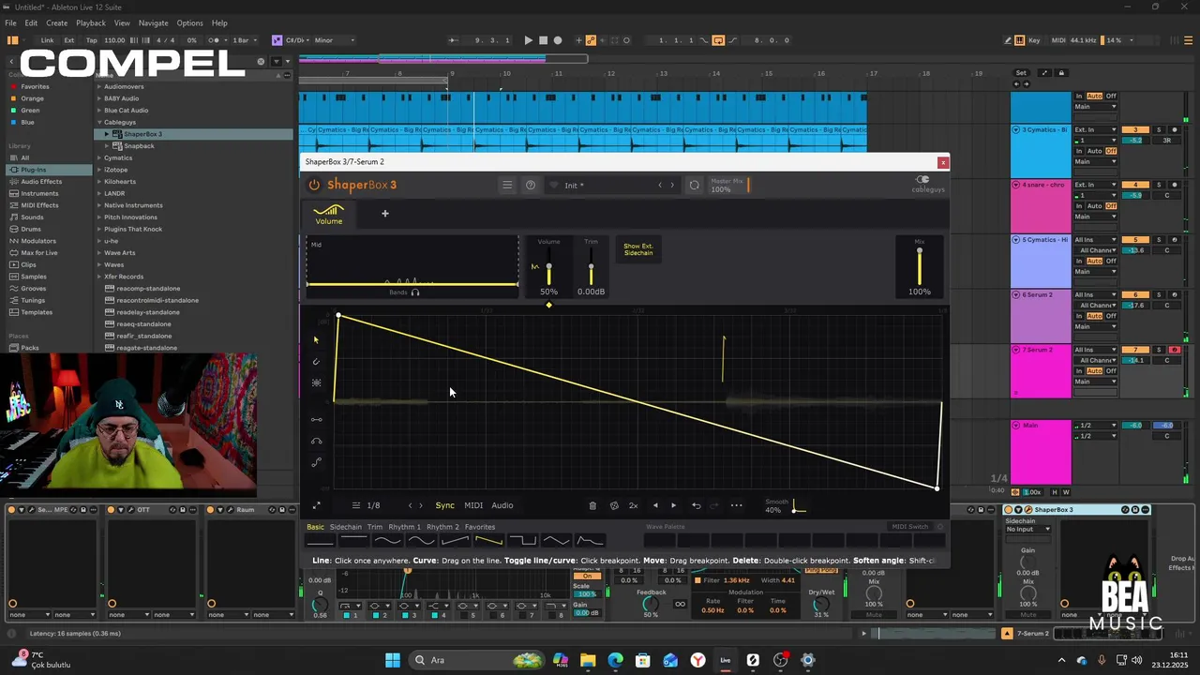Click Ableton transport Play button
1200x675 pixels.
pyautogui.click(x=528, y=40)
